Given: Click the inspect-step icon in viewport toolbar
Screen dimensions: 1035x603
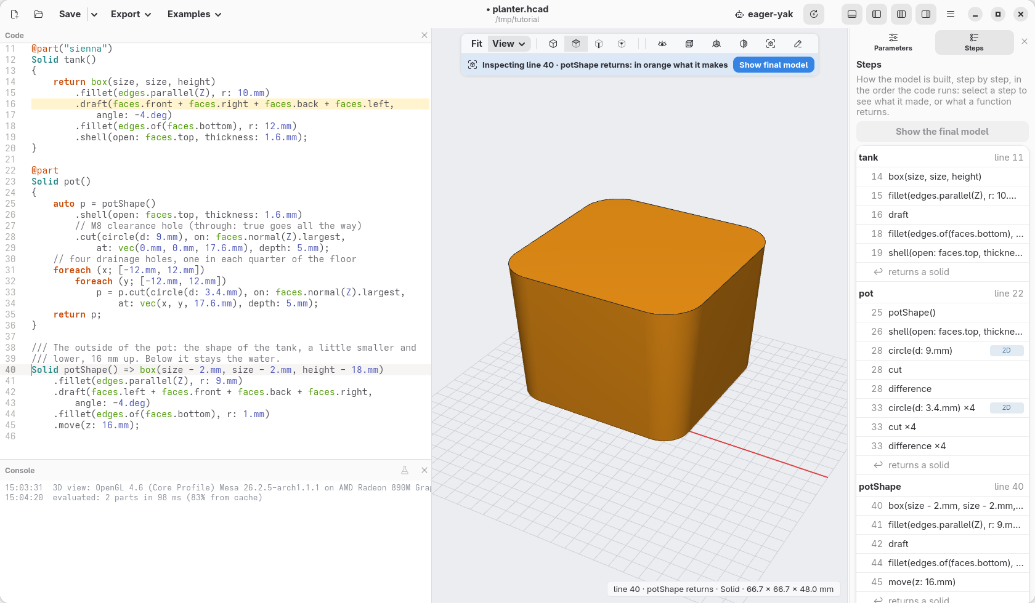Looking at the screenshot, I should point(771,44).
